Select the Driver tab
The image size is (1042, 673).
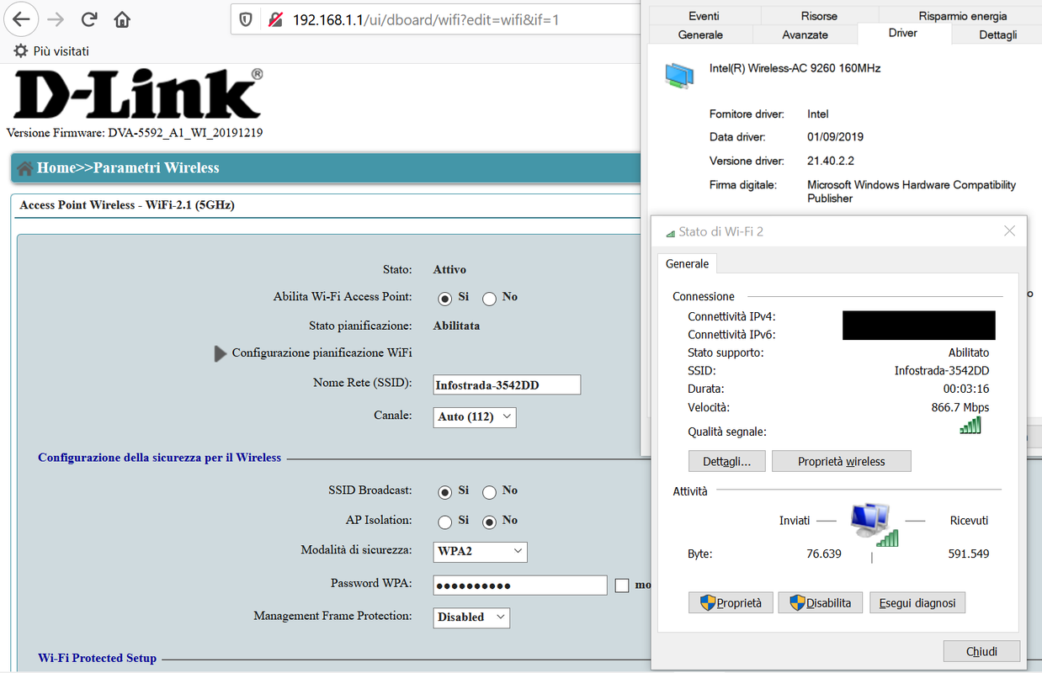pos(903,33)
